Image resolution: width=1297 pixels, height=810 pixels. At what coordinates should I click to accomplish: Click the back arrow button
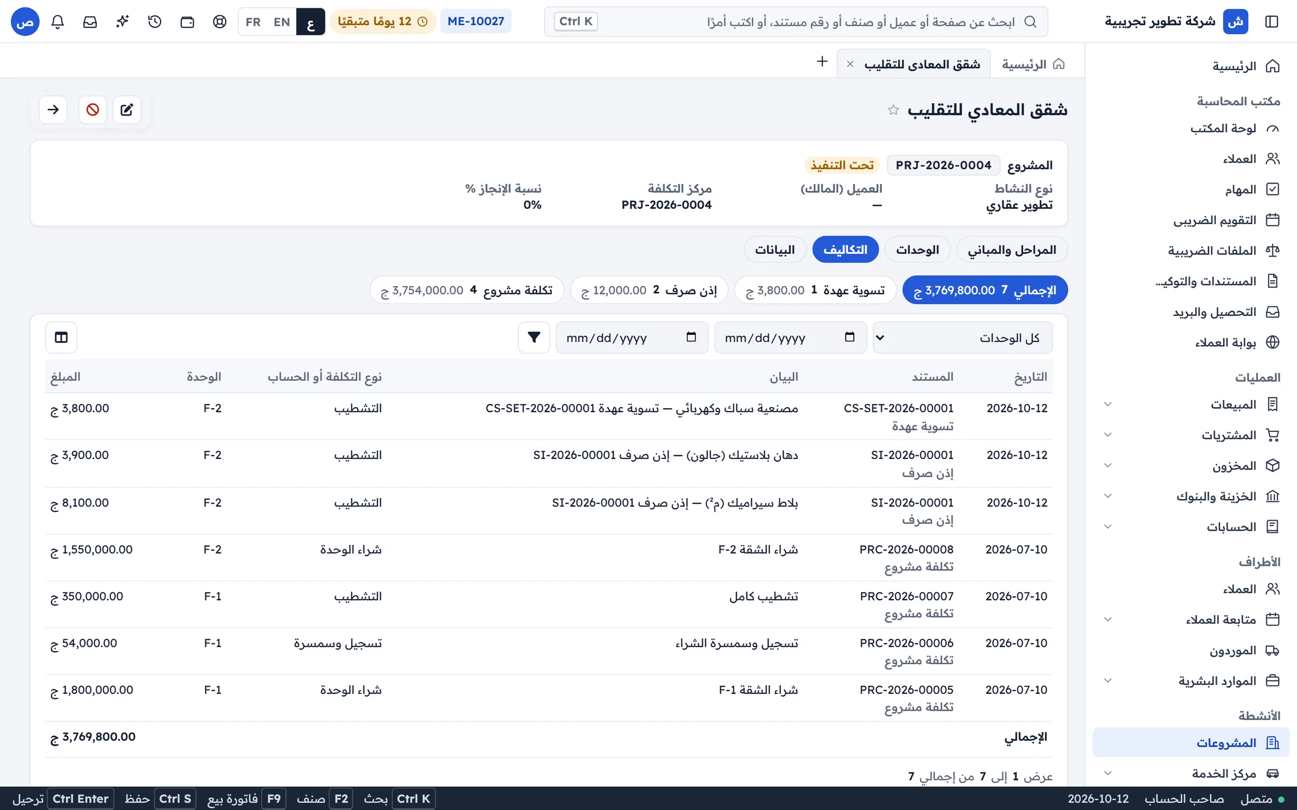tap(53, 110)
